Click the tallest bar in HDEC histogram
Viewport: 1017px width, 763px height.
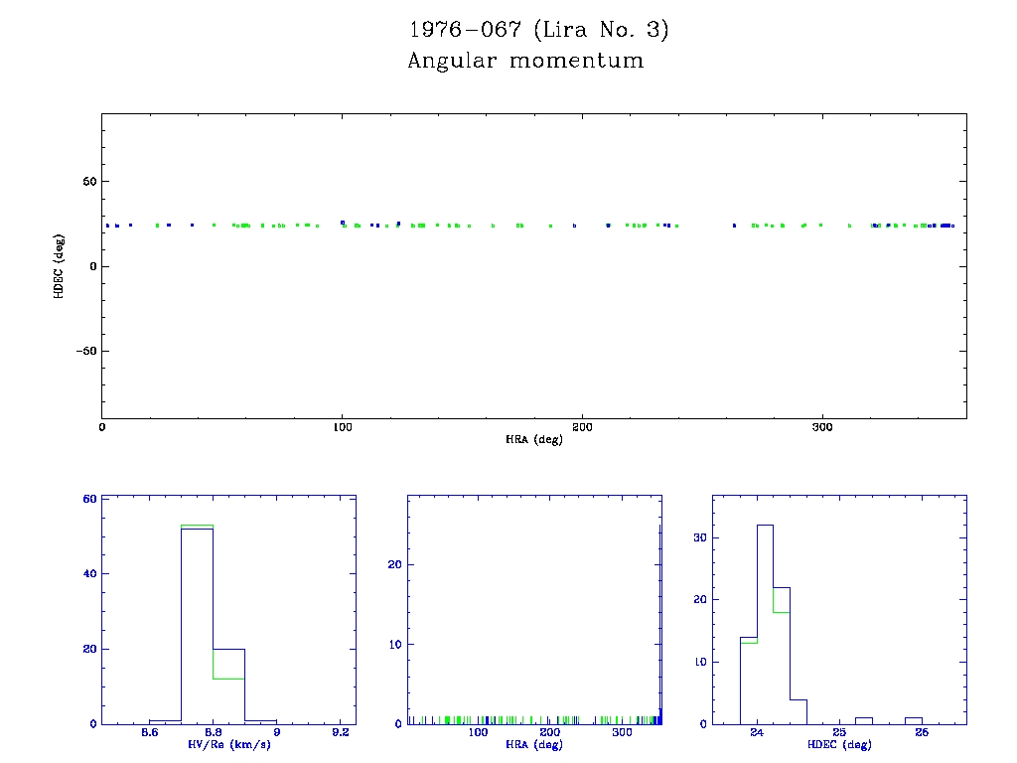tap(765, 626)
